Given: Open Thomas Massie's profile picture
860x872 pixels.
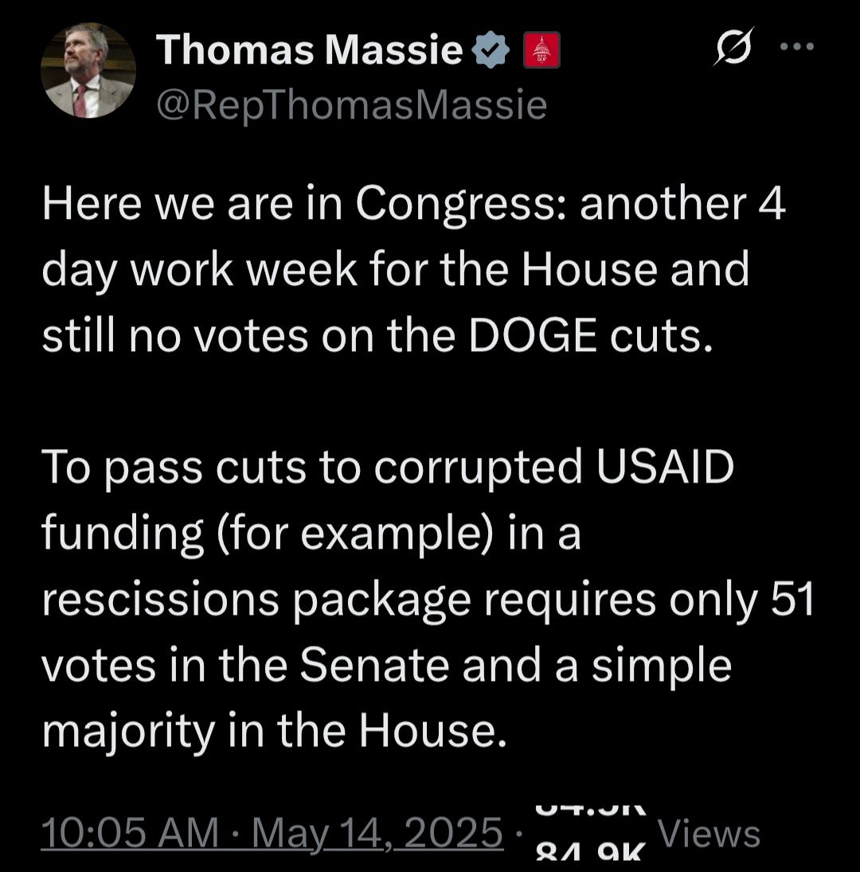Looking at the screenshot, I should 88,71.
